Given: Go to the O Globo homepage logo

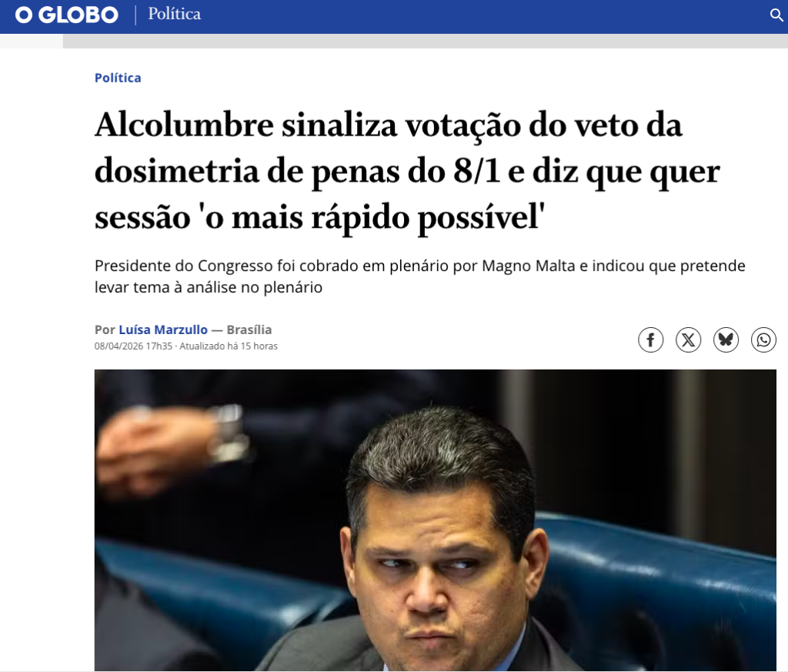Looking at the screenshot, I should point(67,15).
